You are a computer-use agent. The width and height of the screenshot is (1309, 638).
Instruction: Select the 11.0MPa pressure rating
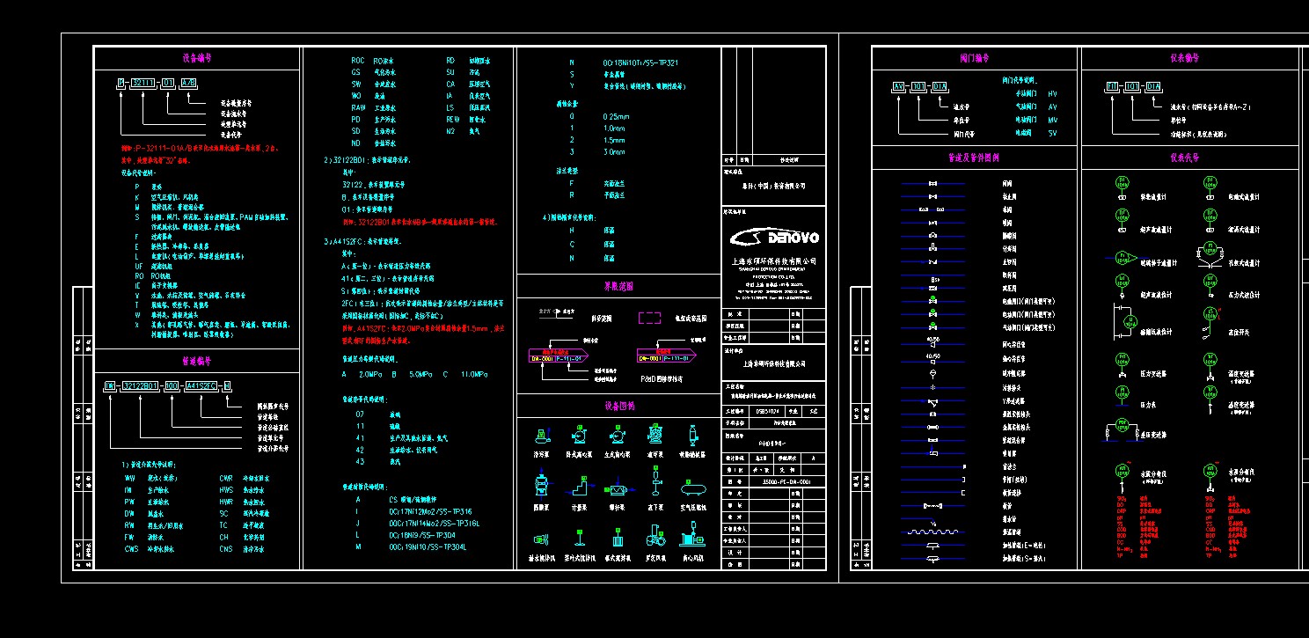[474, 375]
